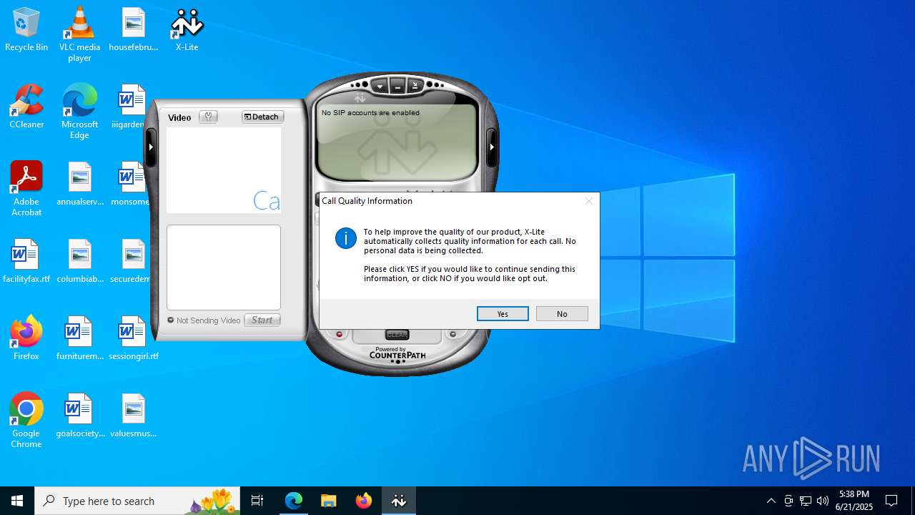Click the local video preview box
The width and height of the screenshot is (915, 515).
click(224, 268)
